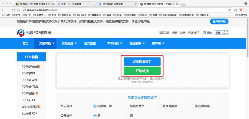Switch to the 百度一下 browser tab
Screen dimensions: 249x119
76,4
